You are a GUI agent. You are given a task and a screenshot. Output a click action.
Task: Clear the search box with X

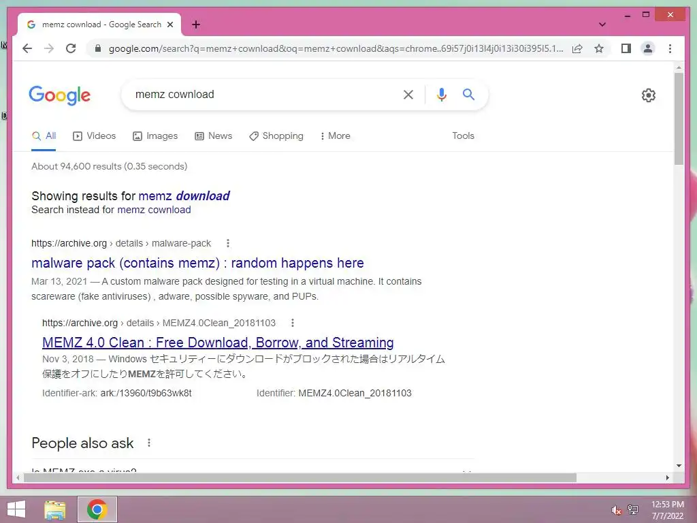click(408, 94)
